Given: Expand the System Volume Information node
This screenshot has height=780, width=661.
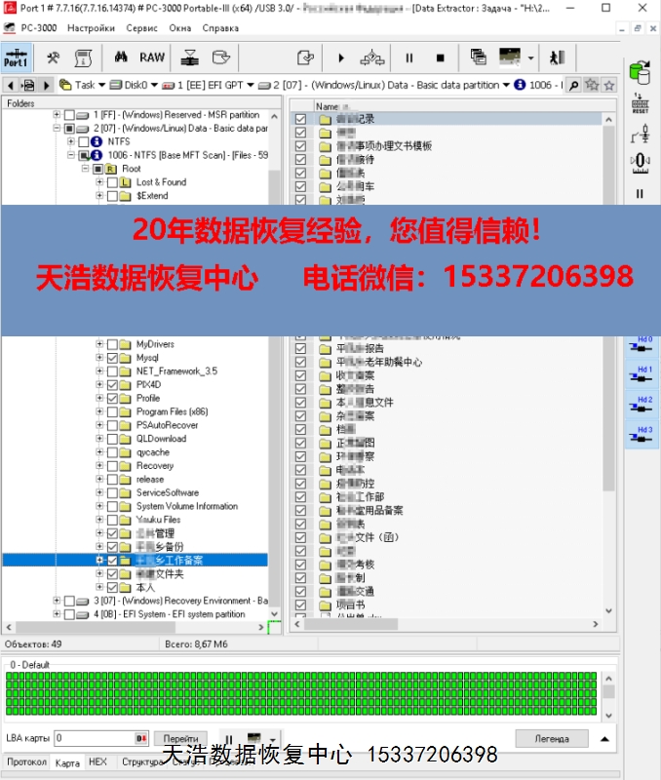Looking at the screenshot, I should click(99, 506).
